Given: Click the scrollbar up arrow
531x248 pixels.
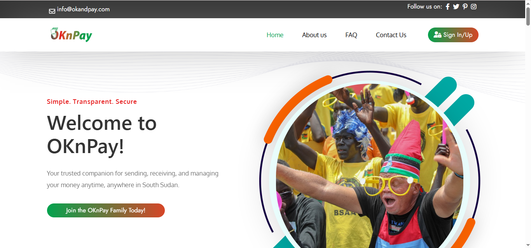Looking at the screenshot, I should tap(528, 3).
